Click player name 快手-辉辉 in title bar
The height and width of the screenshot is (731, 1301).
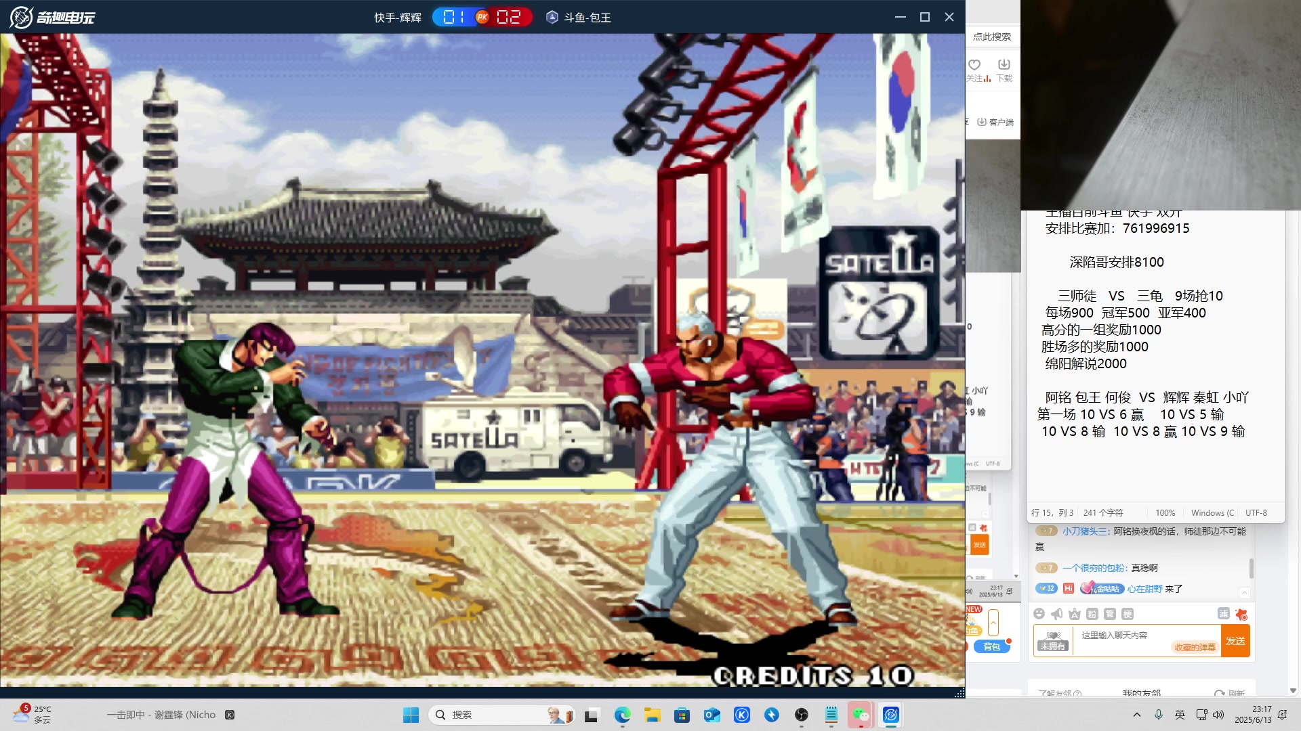click(x=398, y=18)
